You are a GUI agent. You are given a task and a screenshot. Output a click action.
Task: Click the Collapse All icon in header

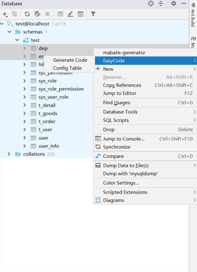coord(160,4)
